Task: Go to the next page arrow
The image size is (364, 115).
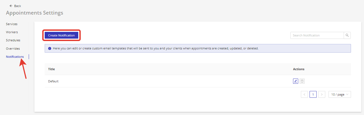Action: [x=322, y=94]
